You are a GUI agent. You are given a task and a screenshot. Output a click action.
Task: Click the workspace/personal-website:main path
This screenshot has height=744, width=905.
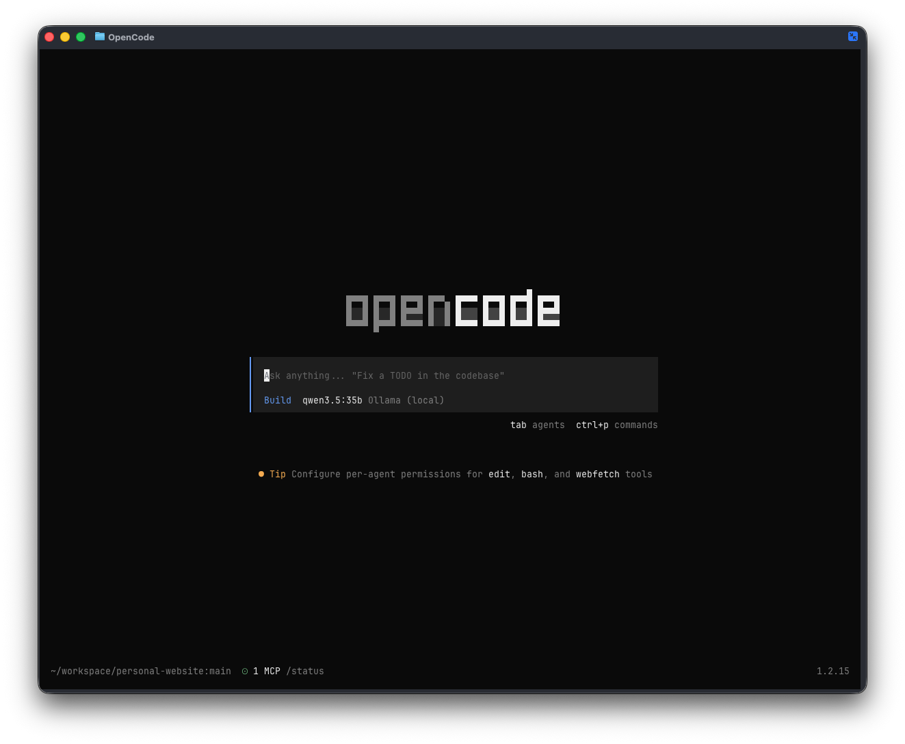[x=141, y=672]
